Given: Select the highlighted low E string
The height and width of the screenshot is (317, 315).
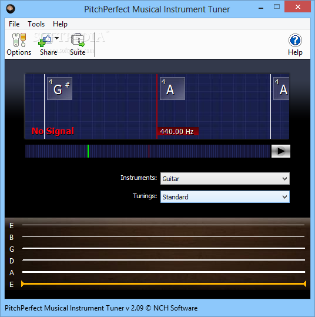Looking at the screenshot, I should pos(163,284).
